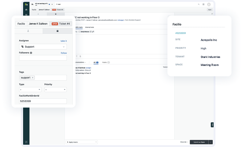Click the '(assign)' link next to James K Sullivan
Screen dimensions: 243x147
(x=88, y=68)
